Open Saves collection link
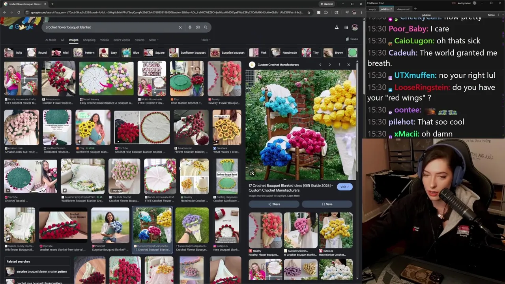The width and height of the screenshot is (505, 284). click(352, 39)
